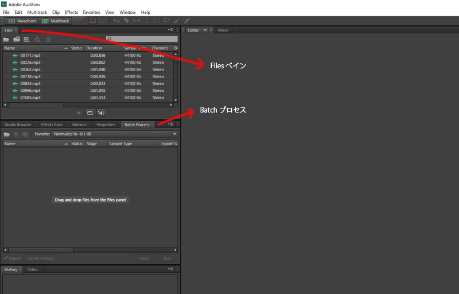This screenshot has width=459, height=294.
Task: Click trash icon in Files panel toolbar
Action: 49,39
